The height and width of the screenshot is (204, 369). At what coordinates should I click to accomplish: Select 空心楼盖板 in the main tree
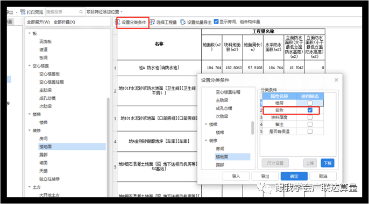(x=49, y=74)
